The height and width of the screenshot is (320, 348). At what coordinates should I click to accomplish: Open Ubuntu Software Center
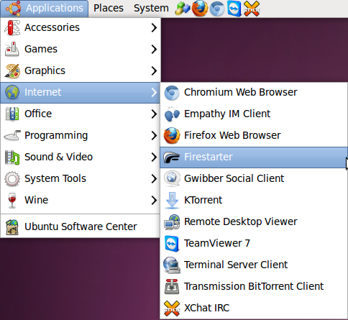[x=81, y=227]
